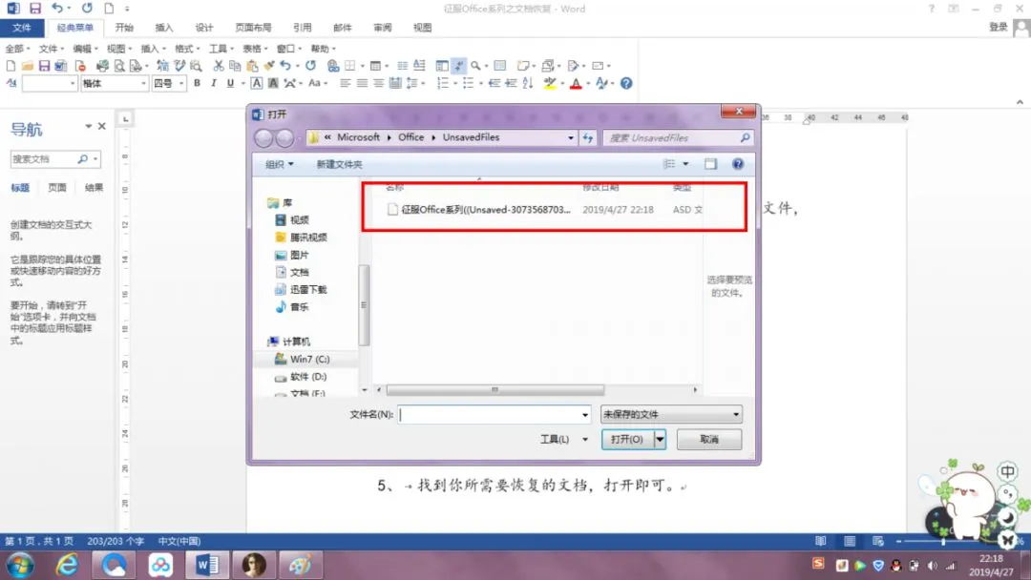1031x580 pixels.
Task: Open the 编辑 classic menu
Action: [x=85, y=49]
